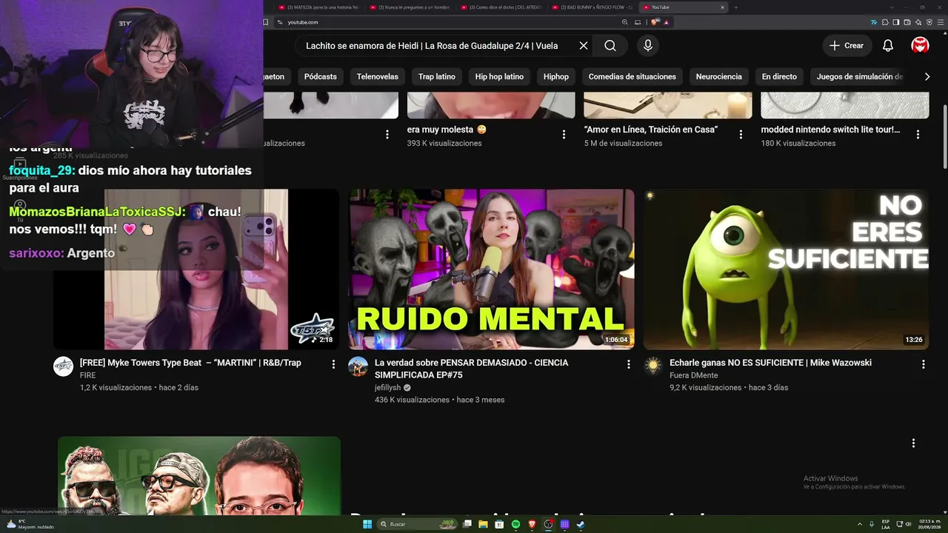Select the Telenovelas category chip
The image size is (948, 533).
(378, 76)
